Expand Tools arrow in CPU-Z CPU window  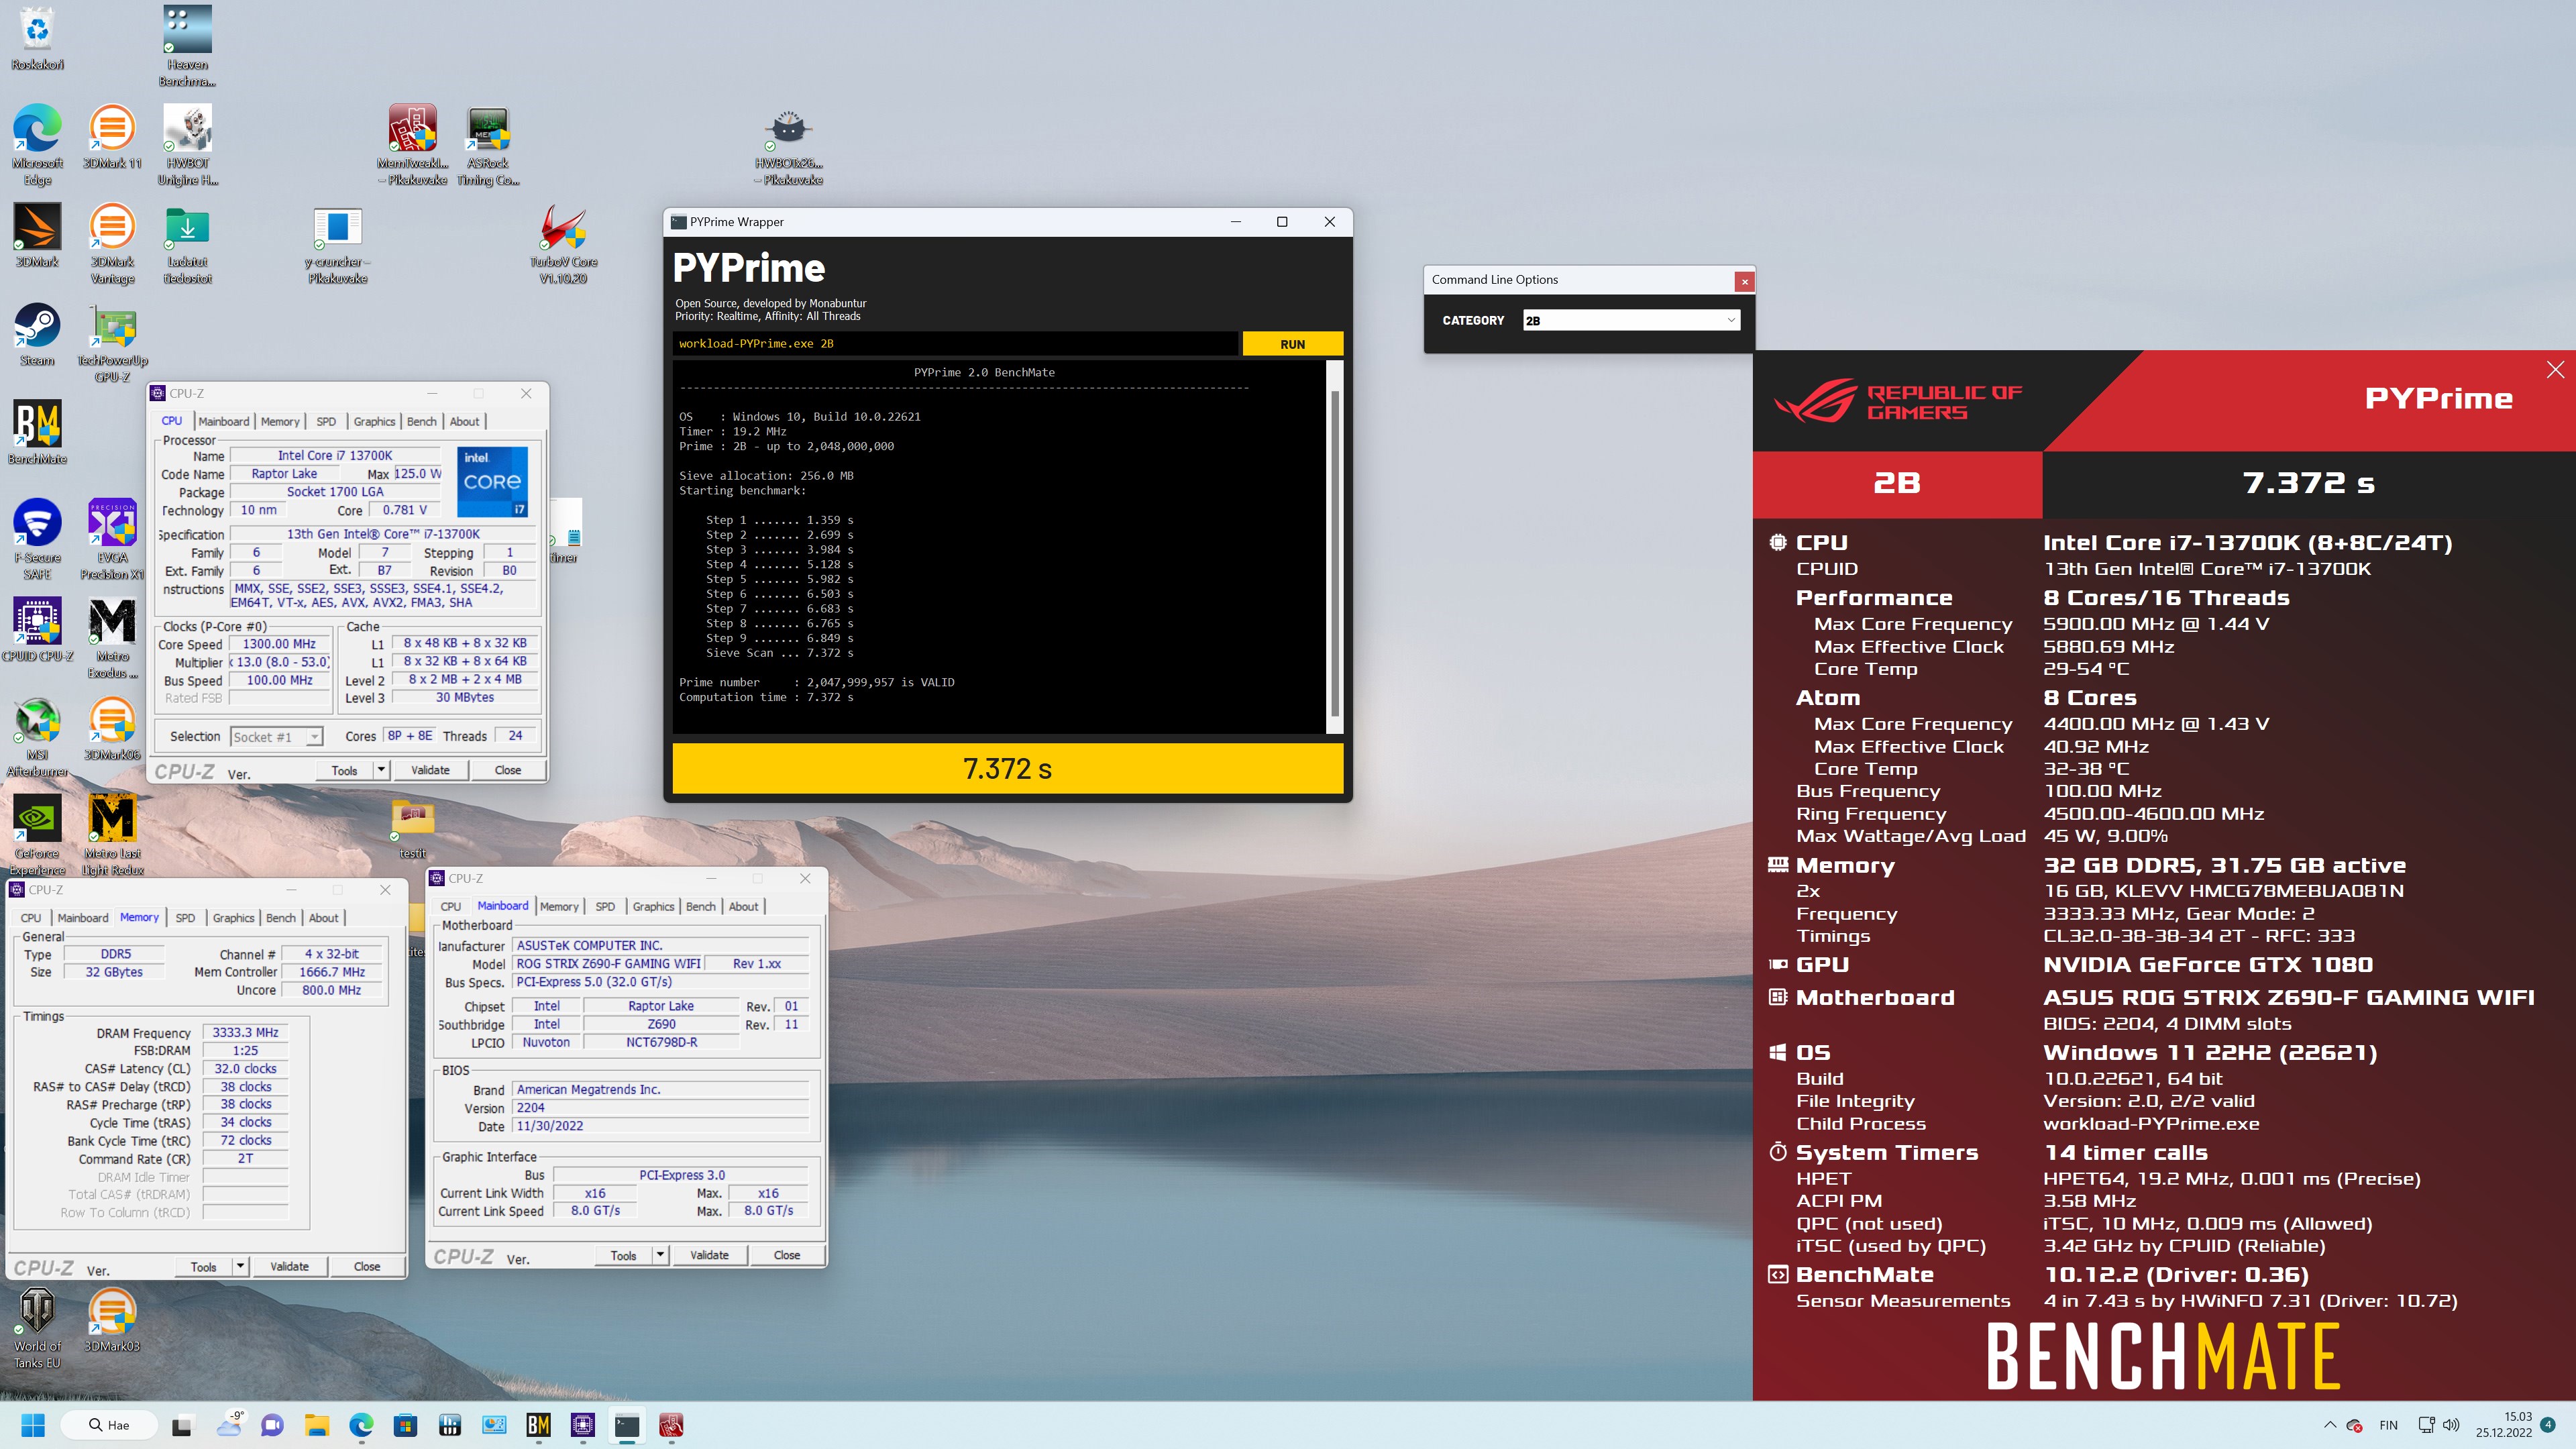coord(380,770)
